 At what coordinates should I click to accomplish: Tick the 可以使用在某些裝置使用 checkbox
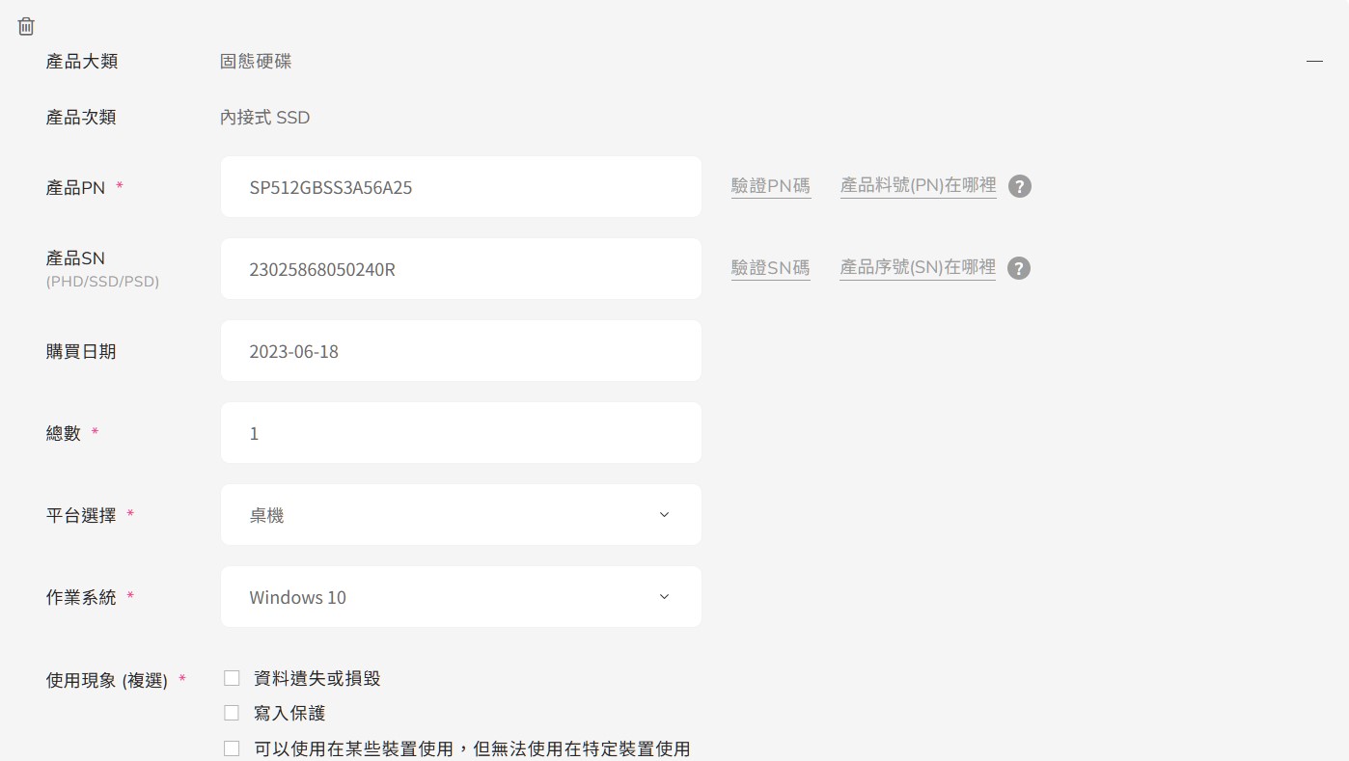tap(232, 748)
